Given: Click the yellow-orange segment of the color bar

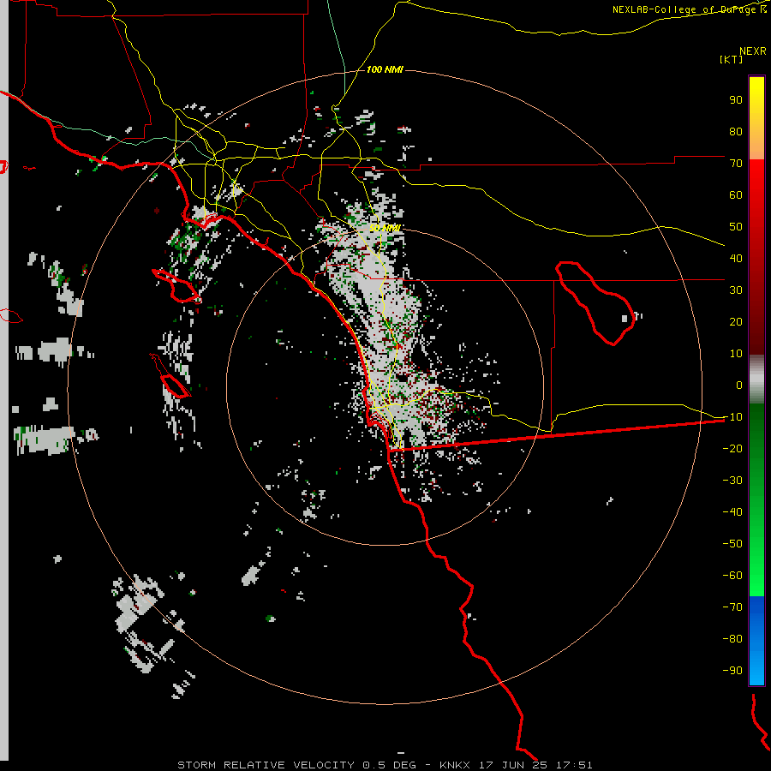Looking at the screenshot, I should click(756, 118).
